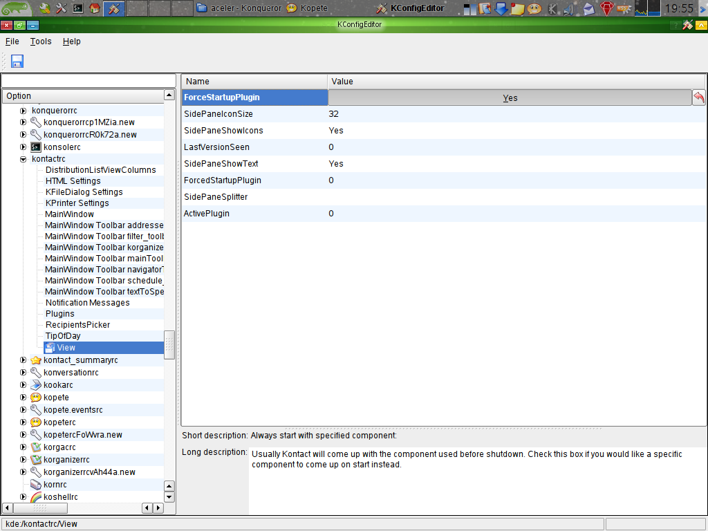
Task: Open the desktop pager icon in panel
Action: tap(469, 8)
